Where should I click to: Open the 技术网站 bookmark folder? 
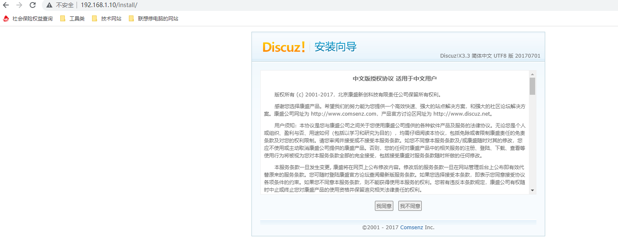107,19
